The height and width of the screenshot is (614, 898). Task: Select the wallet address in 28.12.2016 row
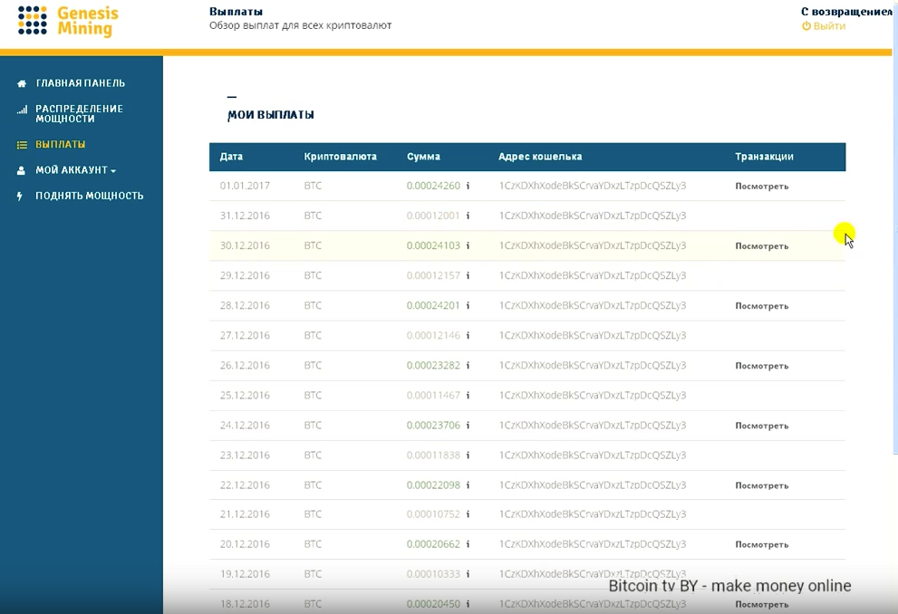[592, 305]
